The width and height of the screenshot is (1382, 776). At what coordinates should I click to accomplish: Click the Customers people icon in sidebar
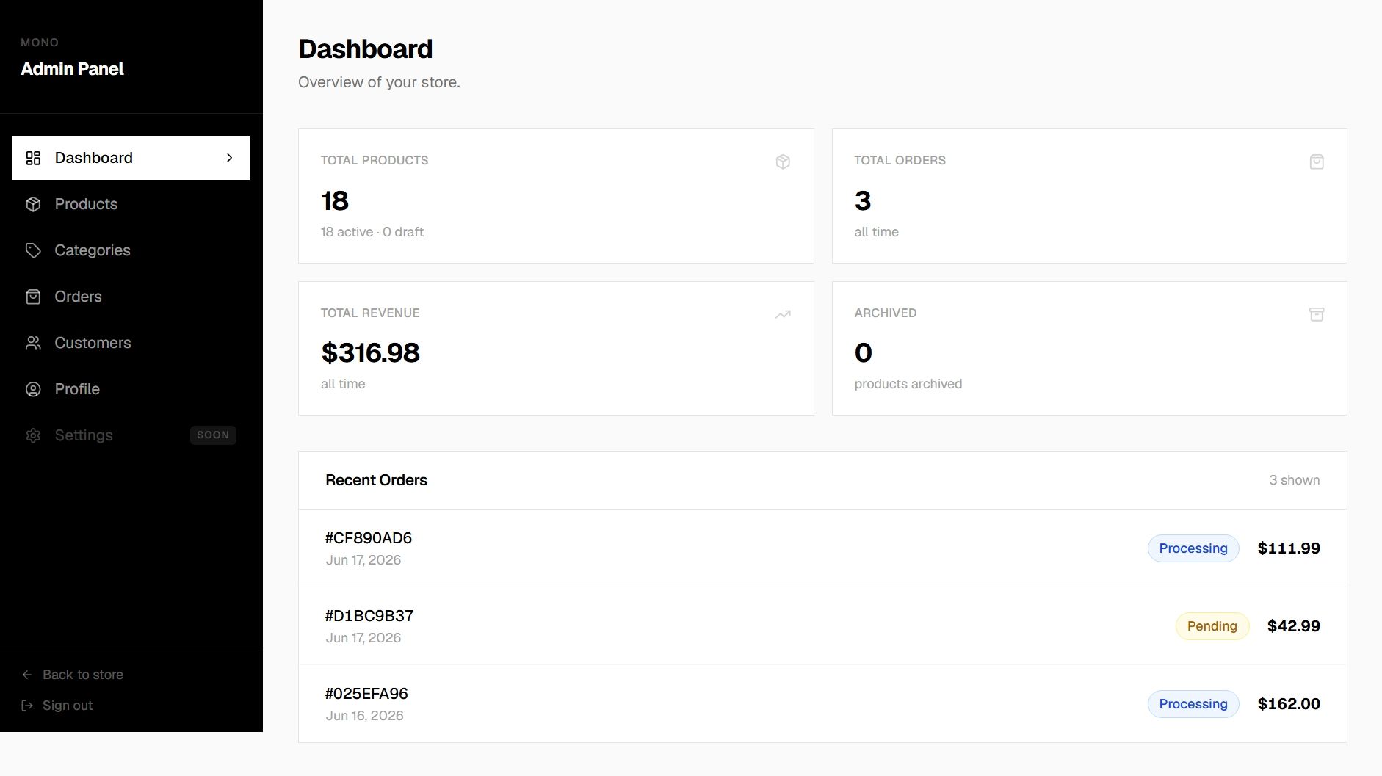(33, 343)
